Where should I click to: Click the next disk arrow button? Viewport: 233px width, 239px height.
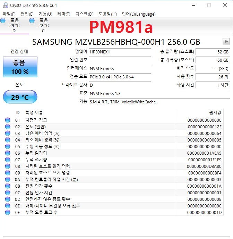pos(226,41)
